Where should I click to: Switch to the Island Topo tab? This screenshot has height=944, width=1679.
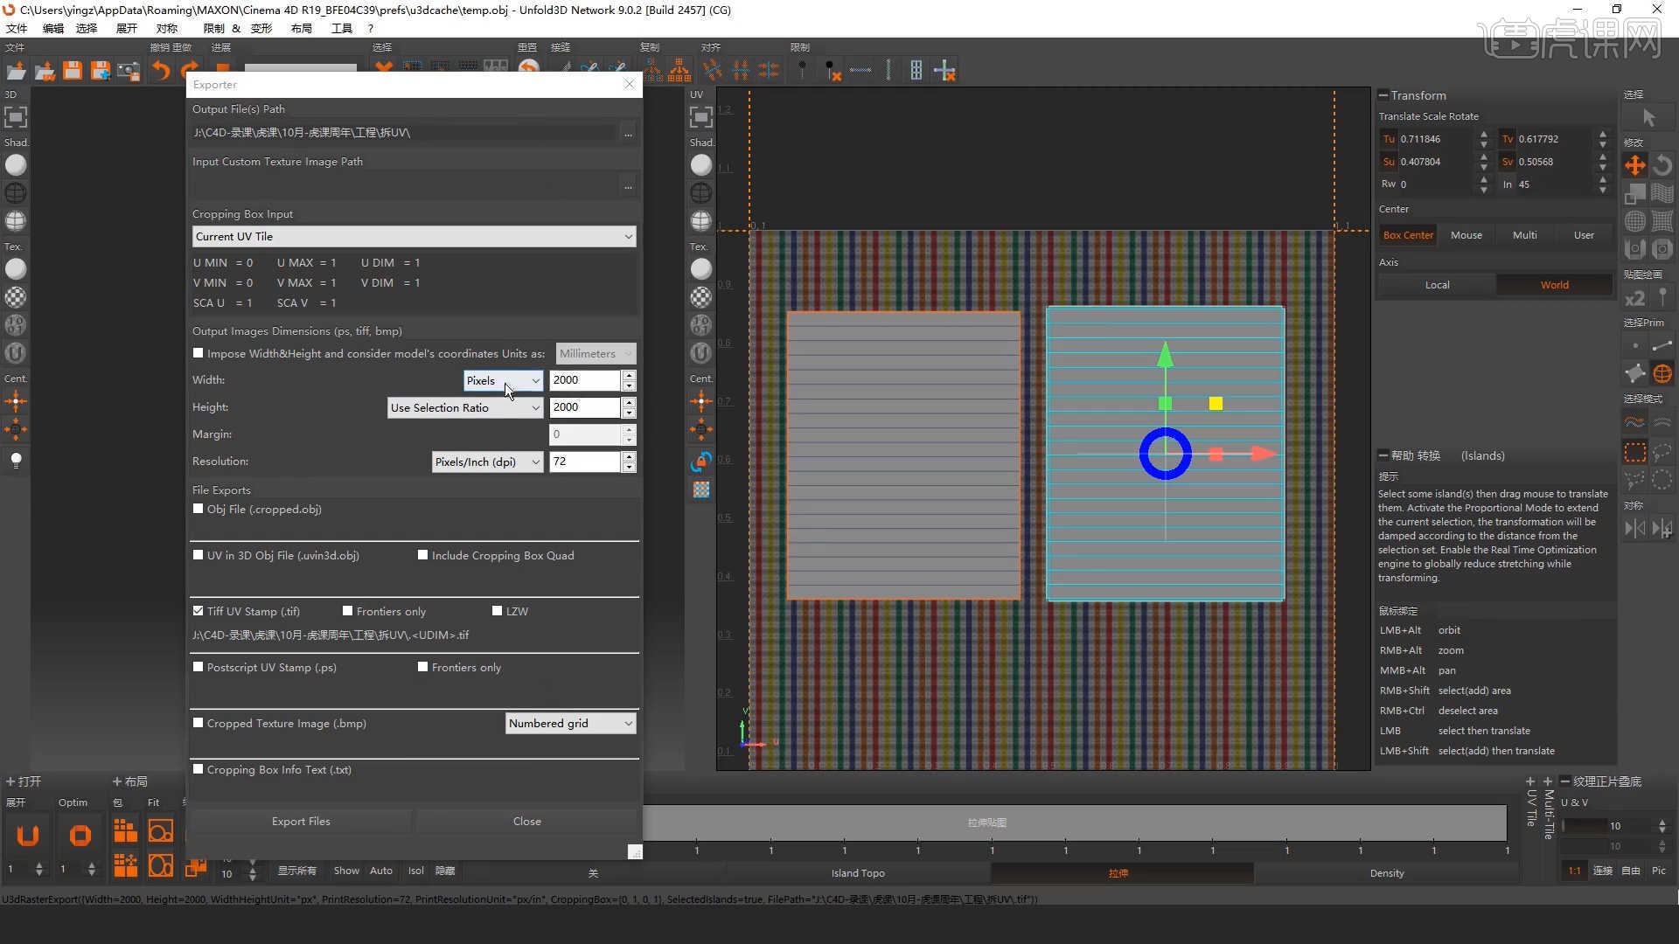pos(857,872)
